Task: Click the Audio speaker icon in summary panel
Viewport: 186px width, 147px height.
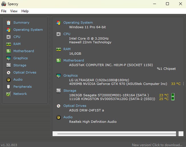Action: point(59,117)
